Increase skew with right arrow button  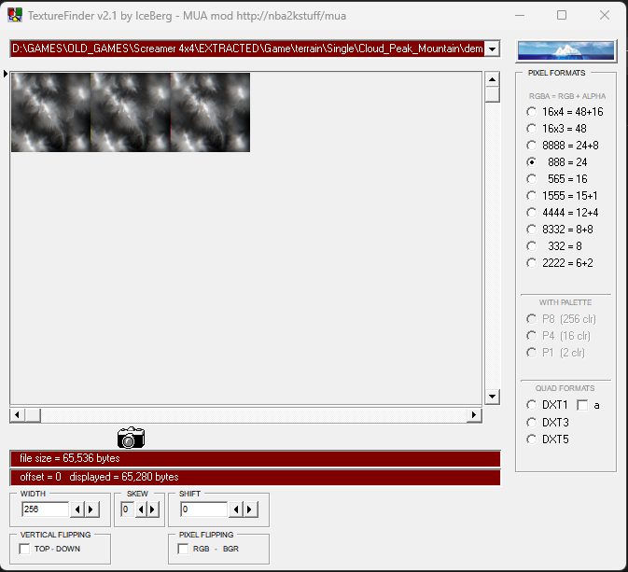tap(153, 509)
